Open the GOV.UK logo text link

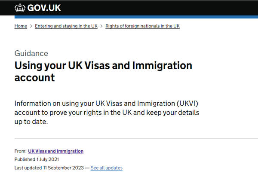44,8
